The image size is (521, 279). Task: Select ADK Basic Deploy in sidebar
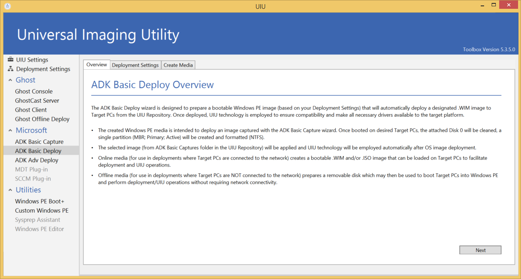[x=41, y=151]
